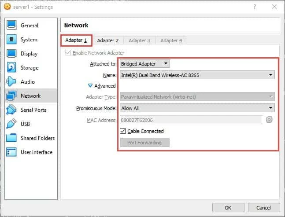Select the Serial Ports label in sidebar
This screenshot has height=217, width=285.
click(x=33, y=110)
